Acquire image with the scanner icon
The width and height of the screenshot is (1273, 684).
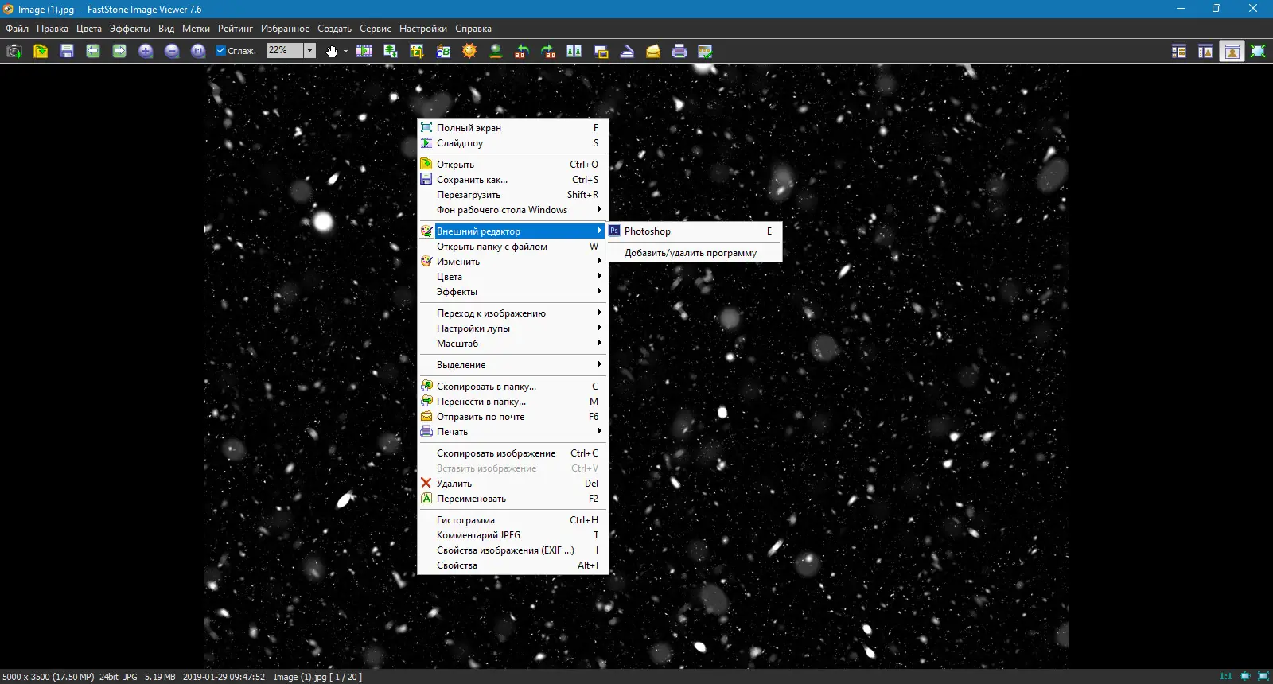pos(627,51)
